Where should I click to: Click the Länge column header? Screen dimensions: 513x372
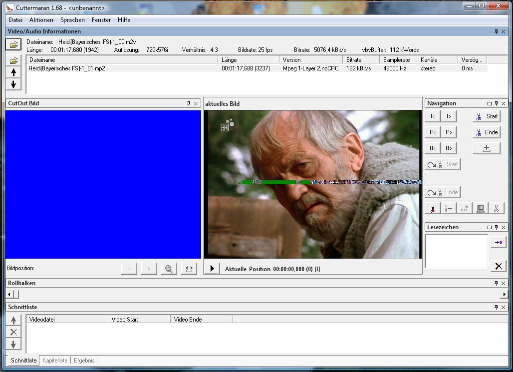click(x=249, y=60)
